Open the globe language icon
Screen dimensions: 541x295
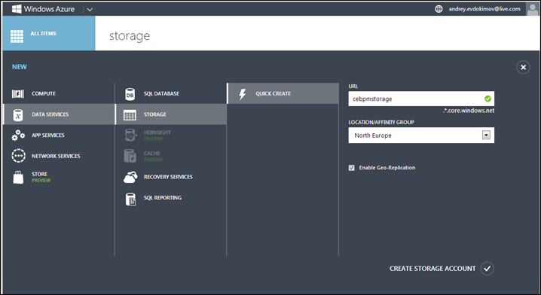tap(439, 9)
